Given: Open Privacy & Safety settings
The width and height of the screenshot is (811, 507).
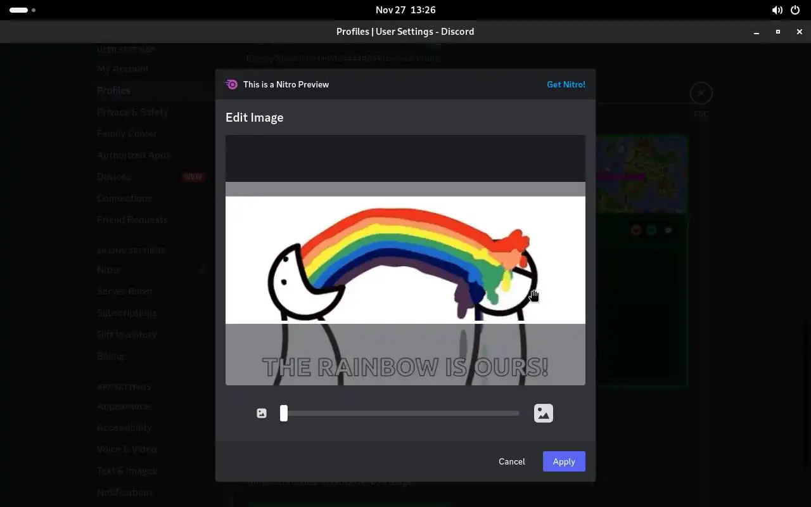Looking at the screenshot, I should (132, 112).
